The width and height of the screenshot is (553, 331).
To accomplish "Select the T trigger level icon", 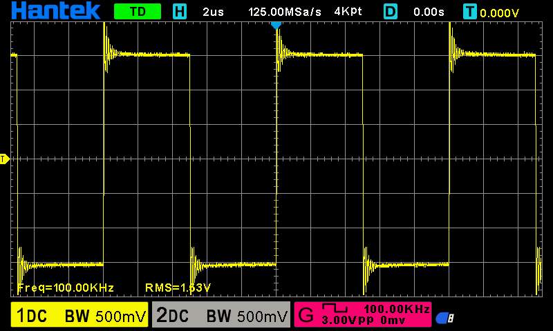I will (x=470, y=12).
